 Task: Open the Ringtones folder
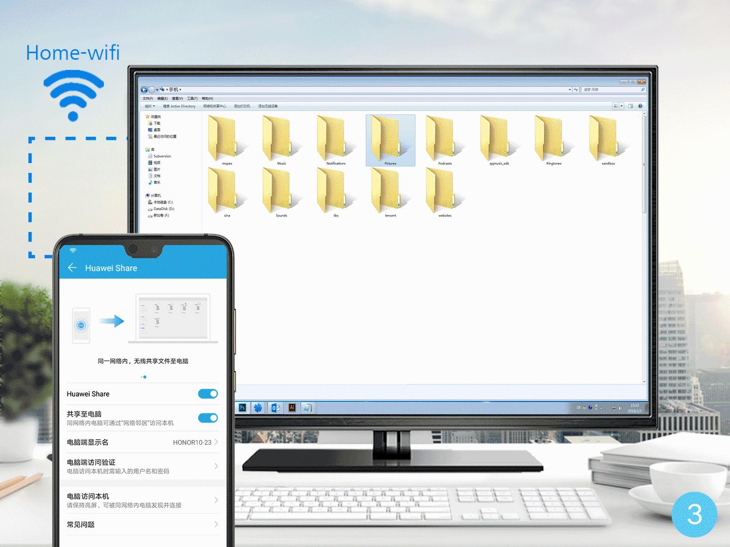pos(554,140)
